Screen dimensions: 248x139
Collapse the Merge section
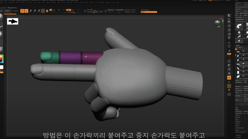pos(237,109)
